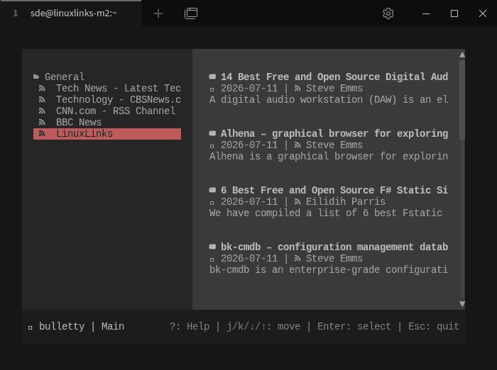Collapse the General folder icon
Image resolution: width=497 pixels, height=370 pixels.
coord(36,77)
